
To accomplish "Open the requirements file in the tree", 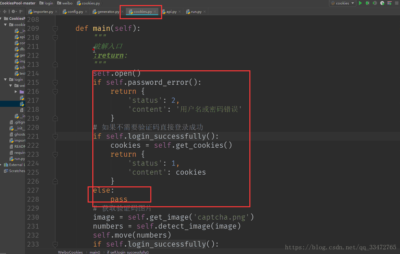I will pyautogui.click(x=17, y=153).
